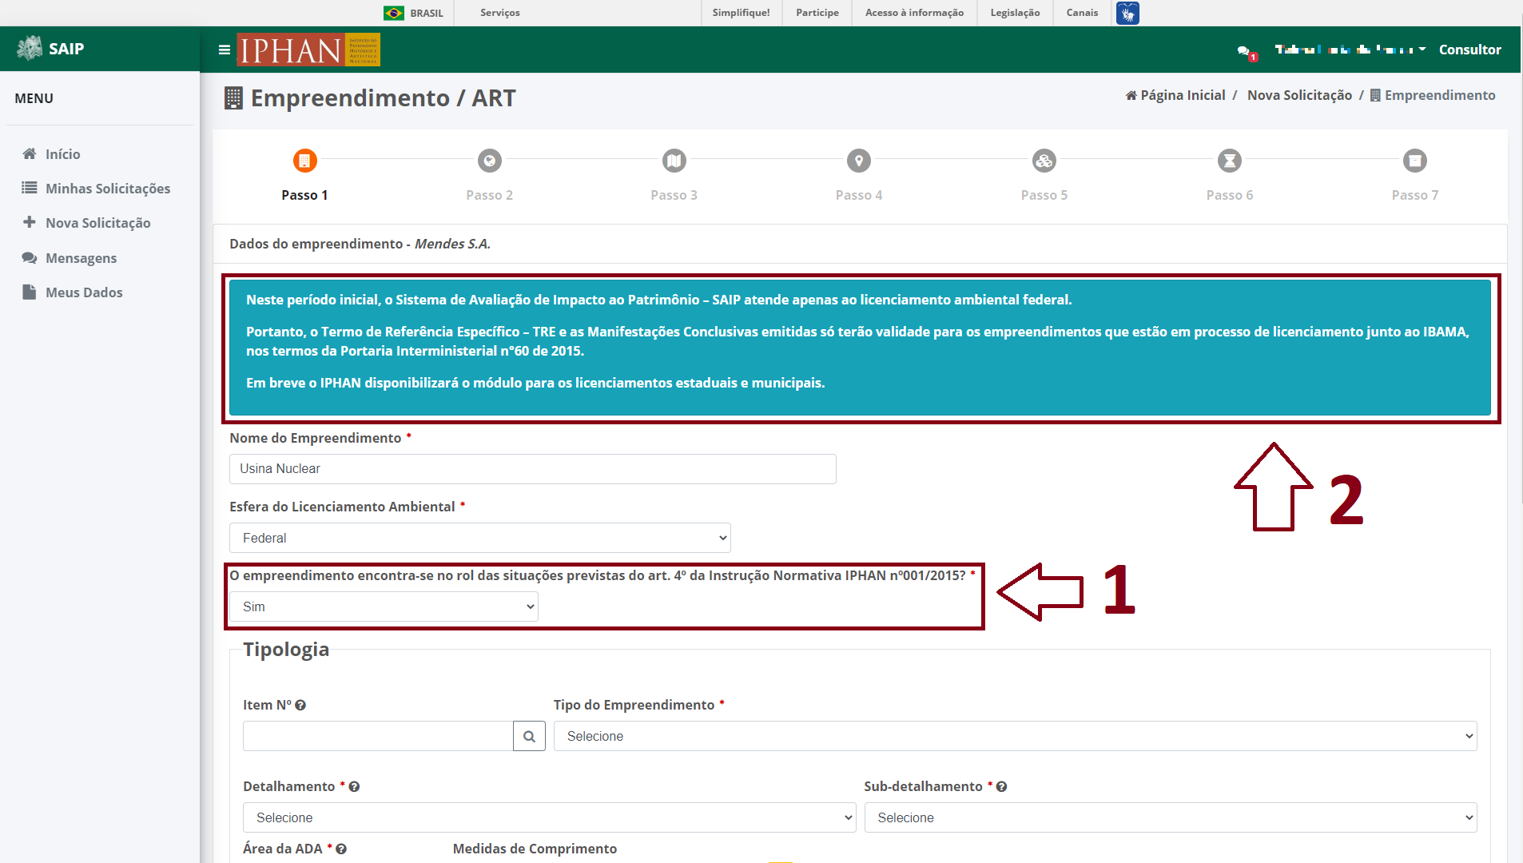
Task: Click the Nome do Empreendimento text field
Action: click(533, 469)
